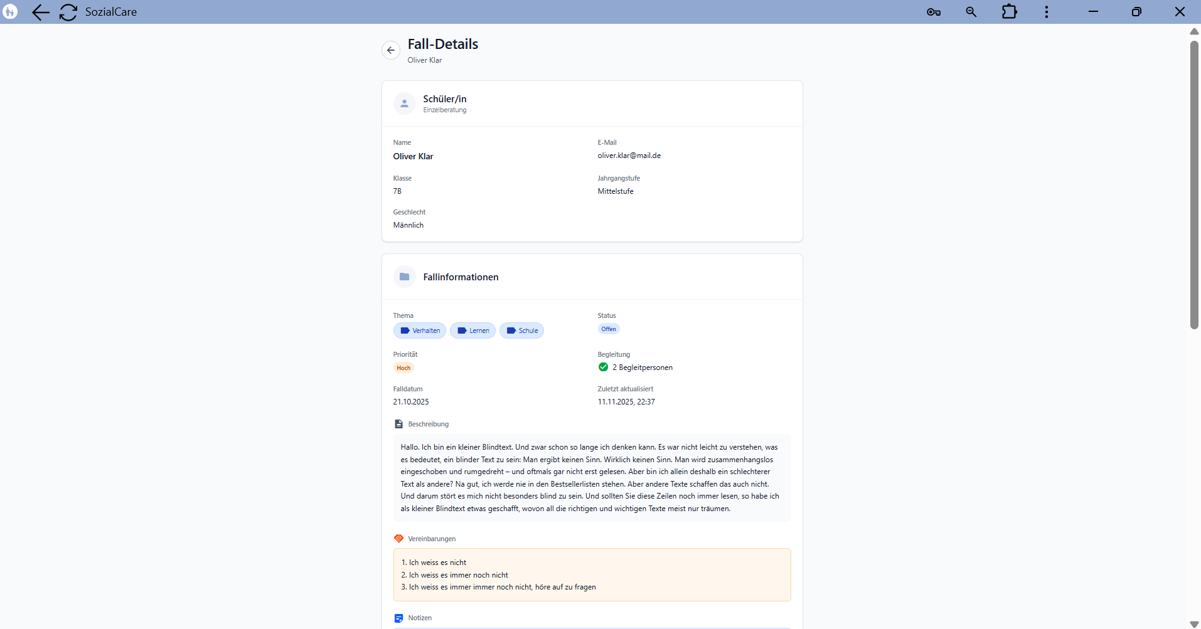Click the scrollbar down arrow
Viewport: 1201px width, 629px height.
tap(1194, 624)
